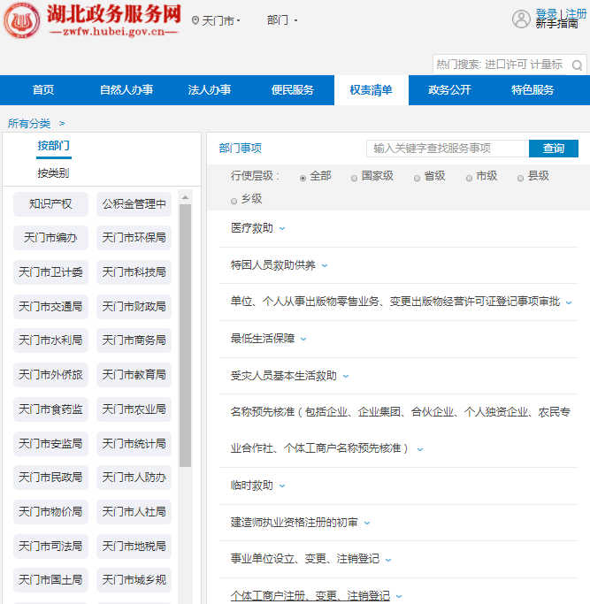
Task: Select the 县级 level radio button
Action: (521, 177)
